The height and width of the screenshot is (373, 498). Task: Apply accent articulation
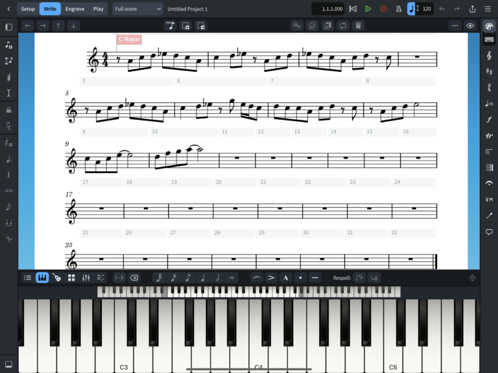point(271,278)
